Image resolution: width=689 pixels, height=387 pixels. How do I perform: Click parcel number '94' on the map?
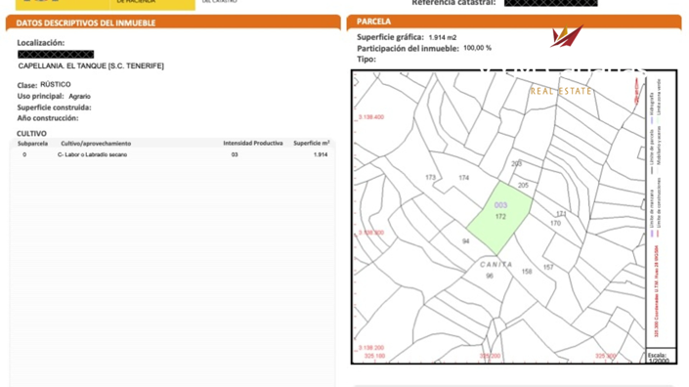(x=466, y=241)
